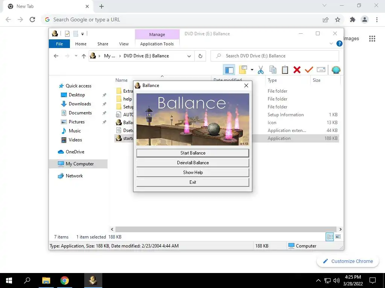Open the Application Tools tab
The width and height of the screenshot is (385, 288).
pyautogui.click(x=157, y=44)
